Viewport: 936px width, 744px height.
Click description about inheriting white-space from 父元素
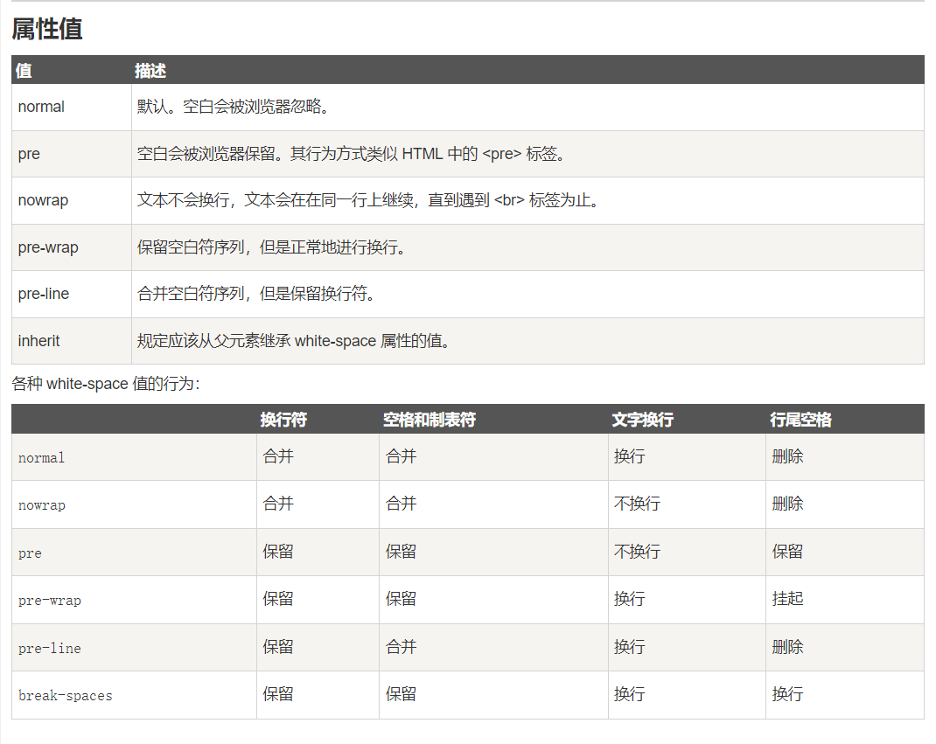coord(294,341)
